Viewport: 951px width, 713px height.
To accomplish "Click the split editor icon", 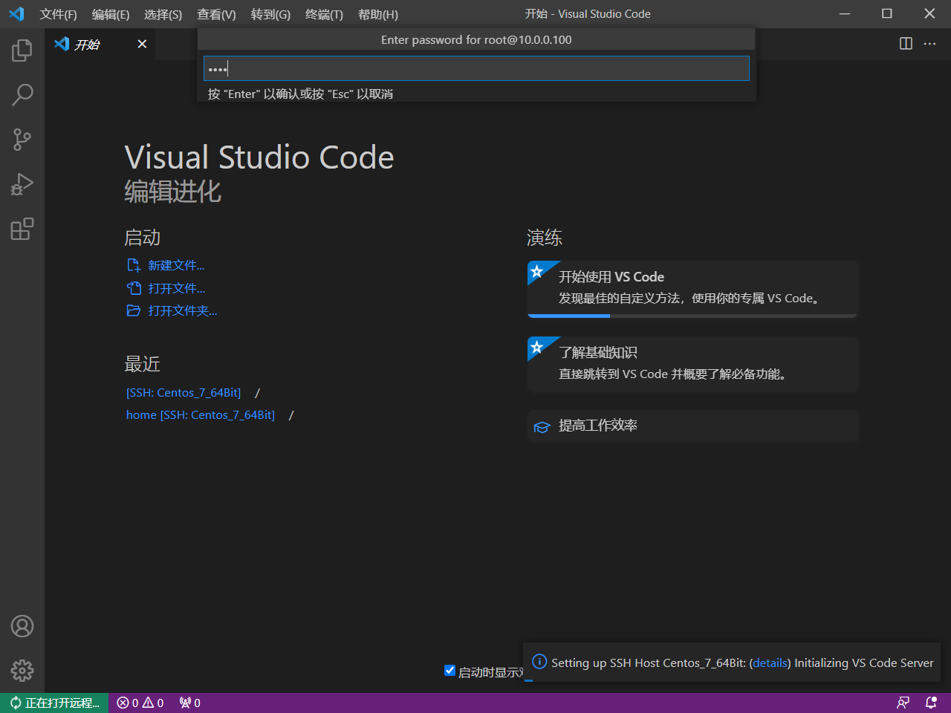I will [906, 44].
